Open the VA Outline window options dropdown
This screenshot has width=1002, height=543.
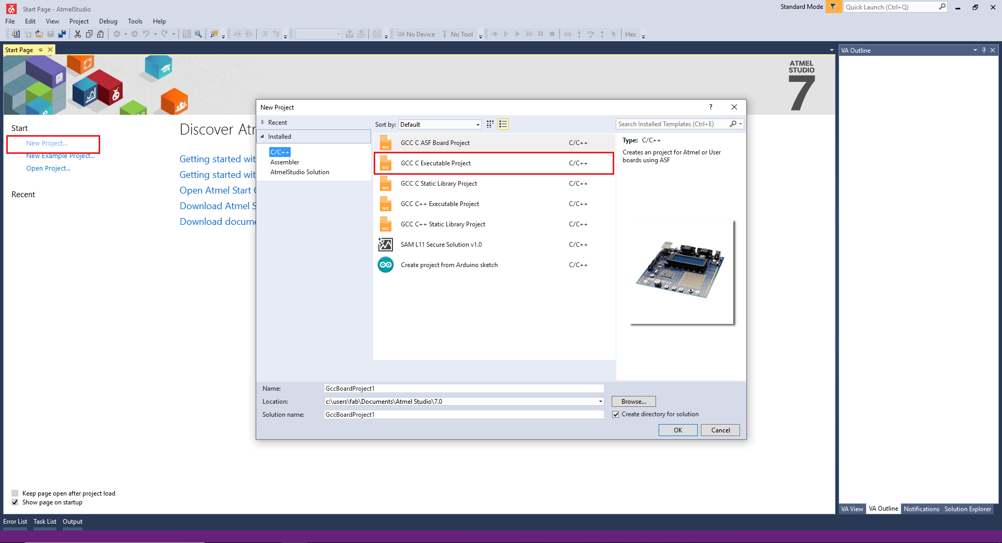975,50
